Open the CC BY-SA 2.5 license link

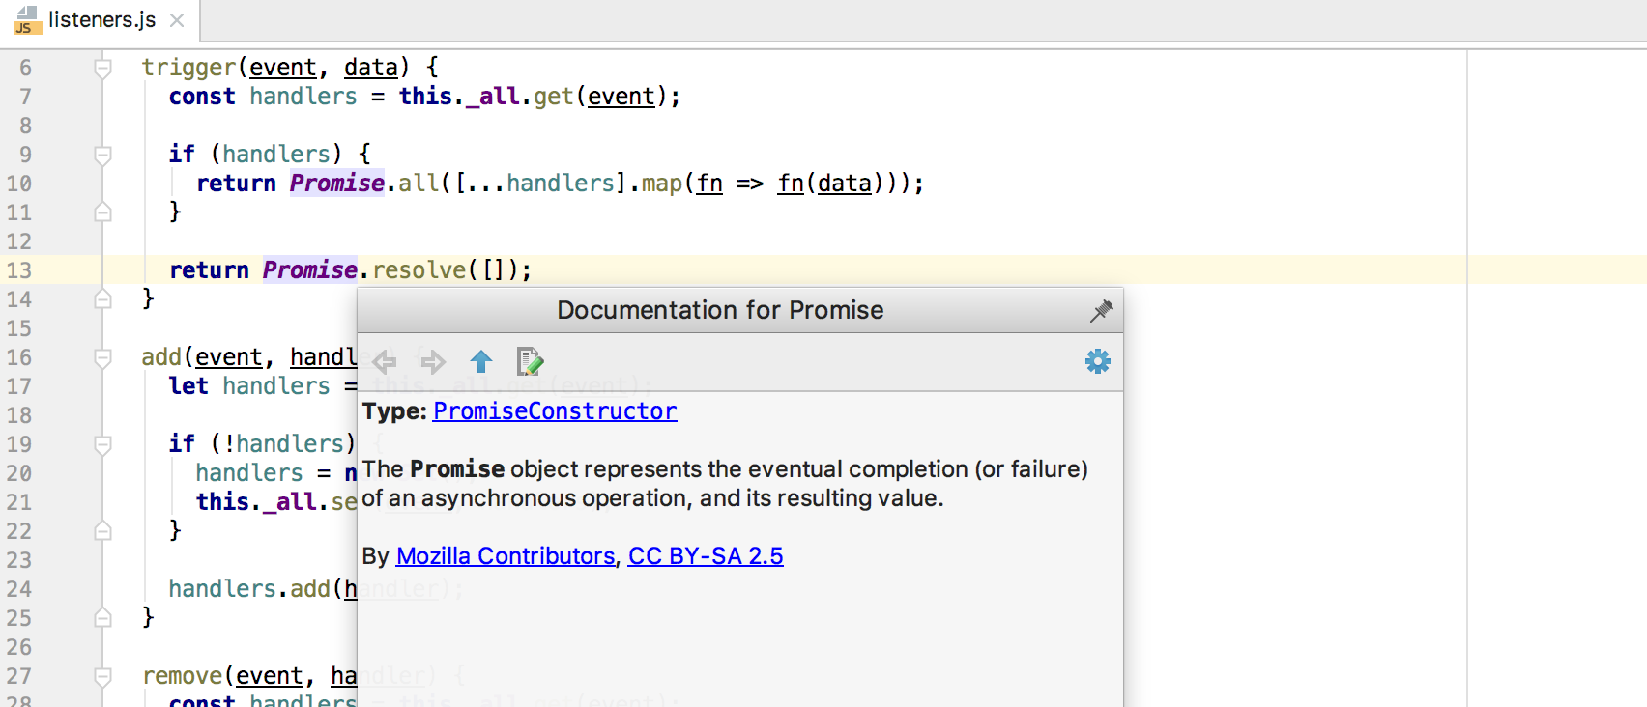point(706,556)
